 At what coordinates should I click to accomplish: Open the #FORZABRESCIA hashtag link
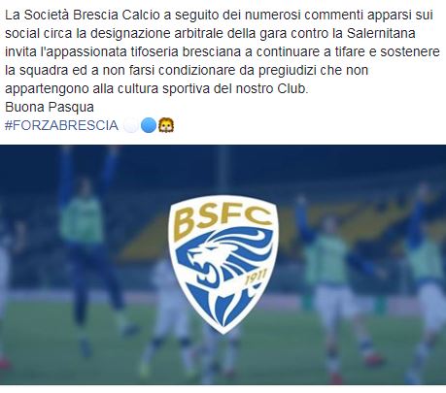tap(61, 125)
